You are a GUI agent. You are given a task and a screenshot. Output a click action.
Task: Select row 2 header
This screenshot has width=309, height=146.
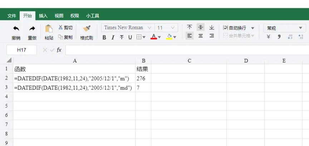pyautogui.click(x=6, y=78)
